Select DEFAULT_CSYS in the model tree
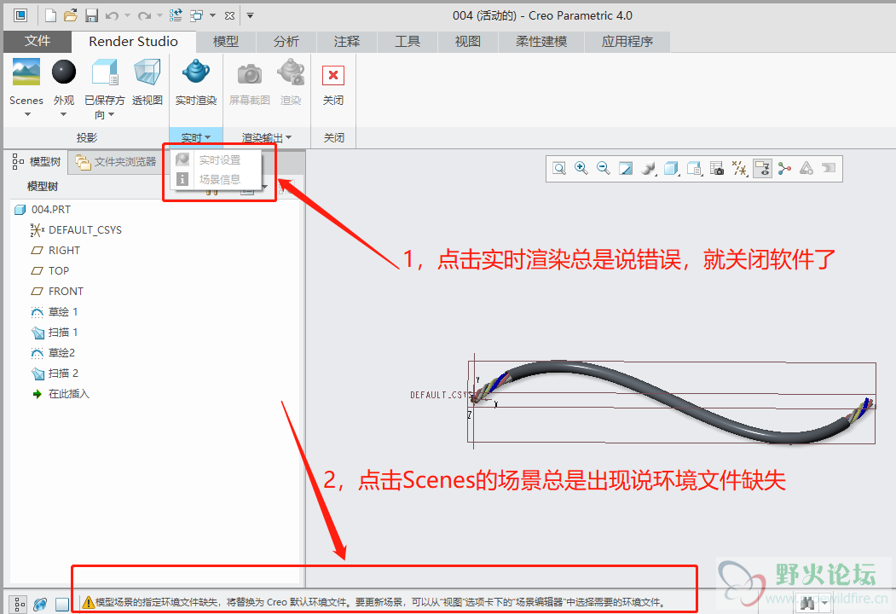896x614 pixels. coord(76,229)
